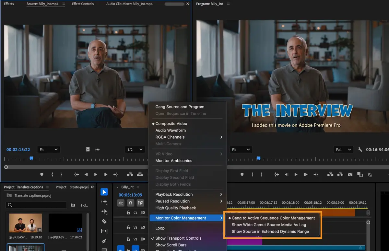Select the Pen tool in toolbar
The width and height of the screenshot is (389, 251).
[104, 241]
